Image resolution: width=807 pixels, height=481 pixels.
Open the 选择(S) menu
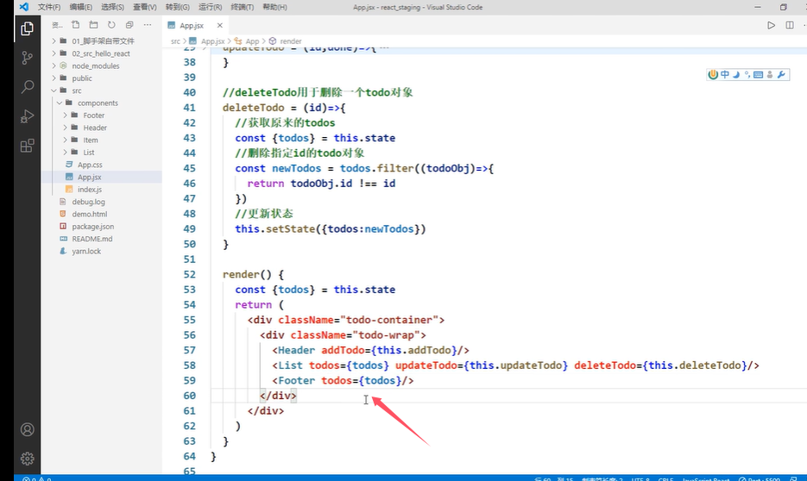(112, 7)
